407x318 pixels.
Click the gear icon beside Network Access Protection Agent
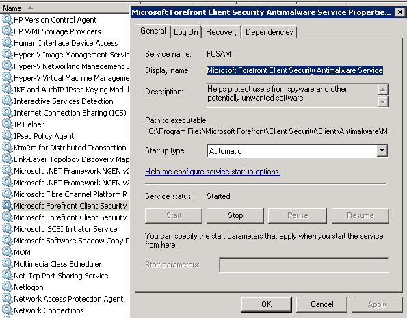[x=7, y=299]
